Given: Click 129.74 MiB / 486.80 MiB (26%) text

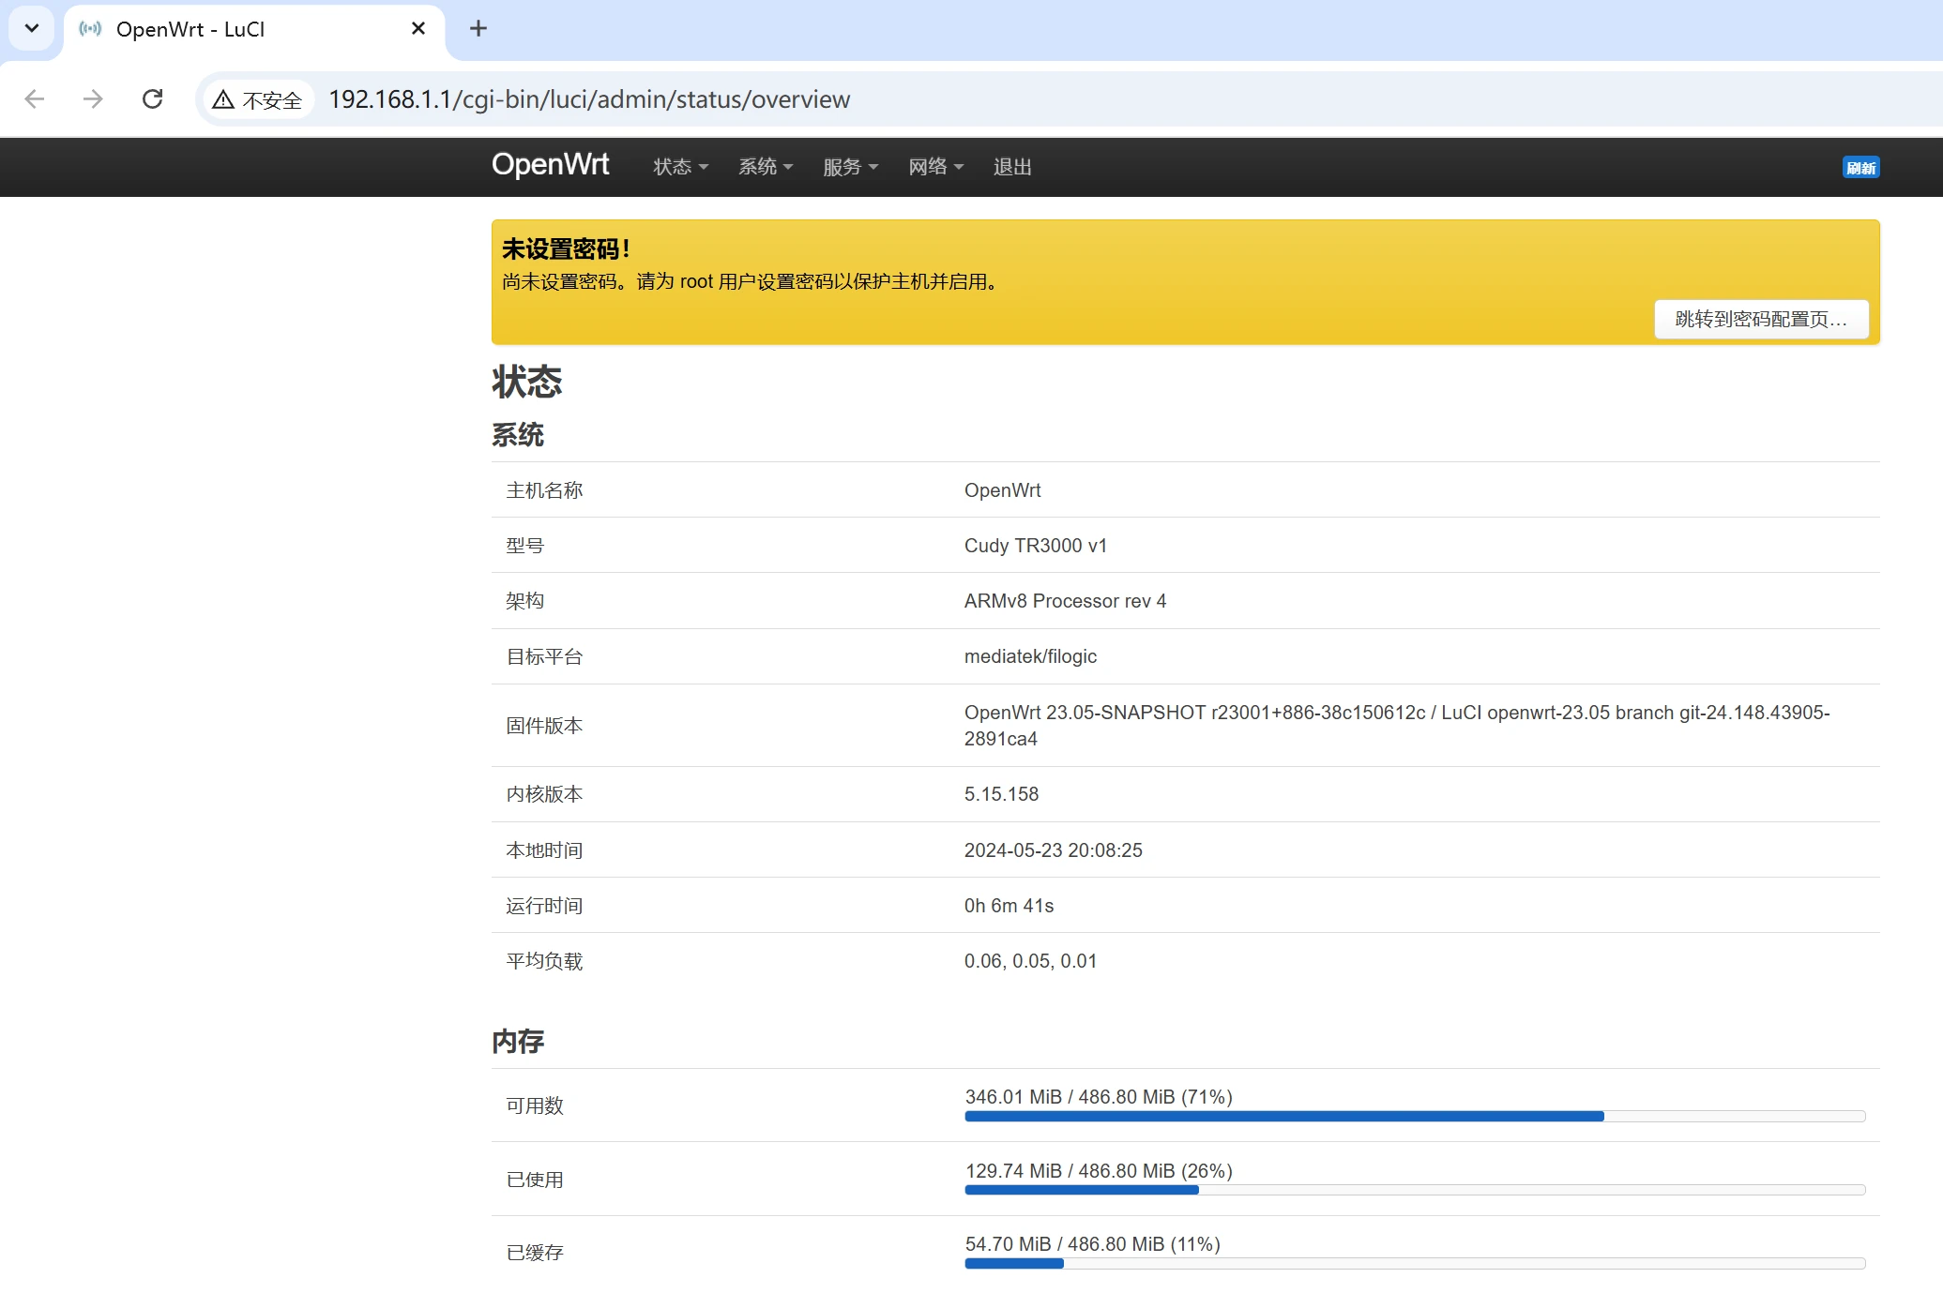Looking at the screenshot, I should 1099,1171.
